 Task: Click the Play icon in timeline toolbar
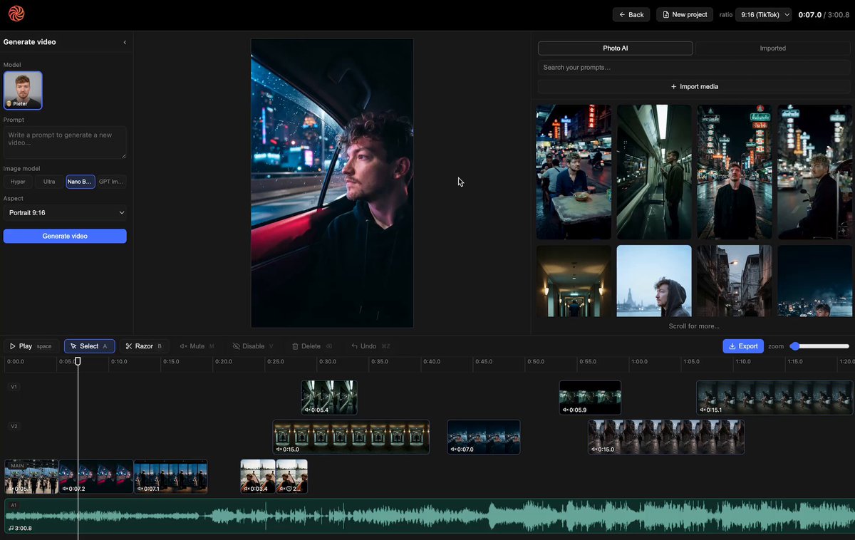[13, 346]
